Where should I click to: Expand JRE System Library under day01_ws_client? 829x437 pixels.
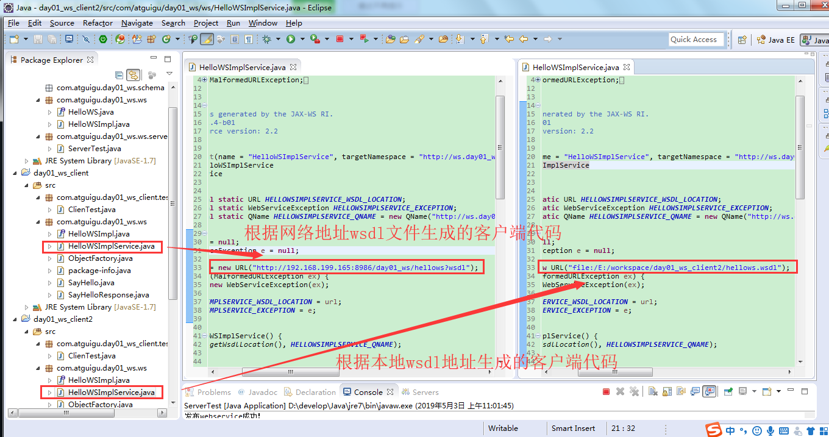26,307
